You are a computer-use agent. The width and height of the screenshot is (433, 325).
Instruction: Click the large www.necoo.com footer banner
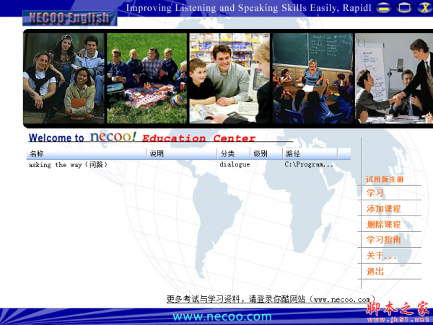point(222,317)
